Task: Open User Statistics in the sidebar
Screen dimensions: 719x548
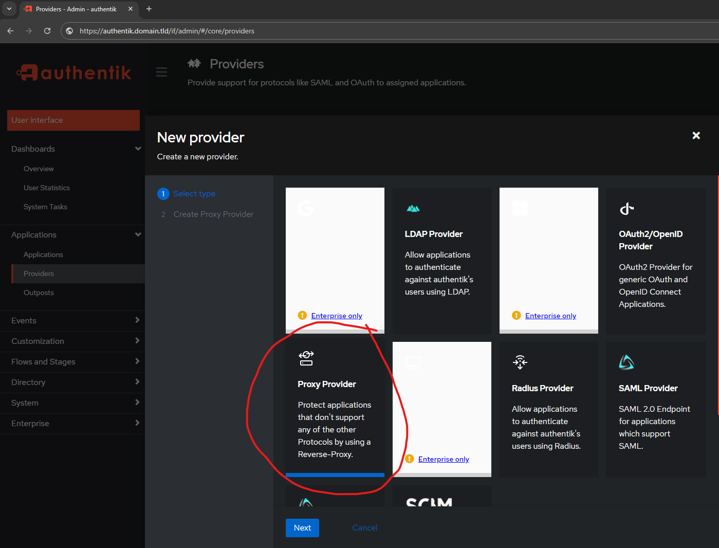Action: 47,188
